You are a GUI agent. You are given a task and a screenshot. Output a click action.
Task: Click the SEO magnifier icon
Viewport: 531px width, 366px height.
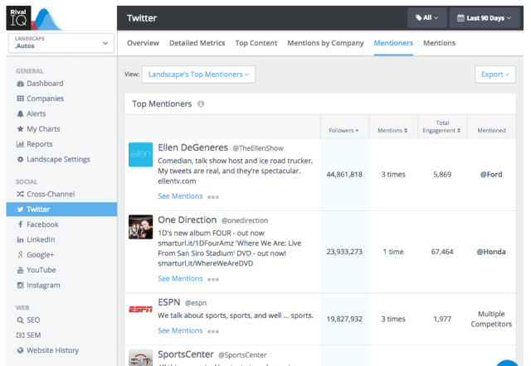(x=20, y=320)
